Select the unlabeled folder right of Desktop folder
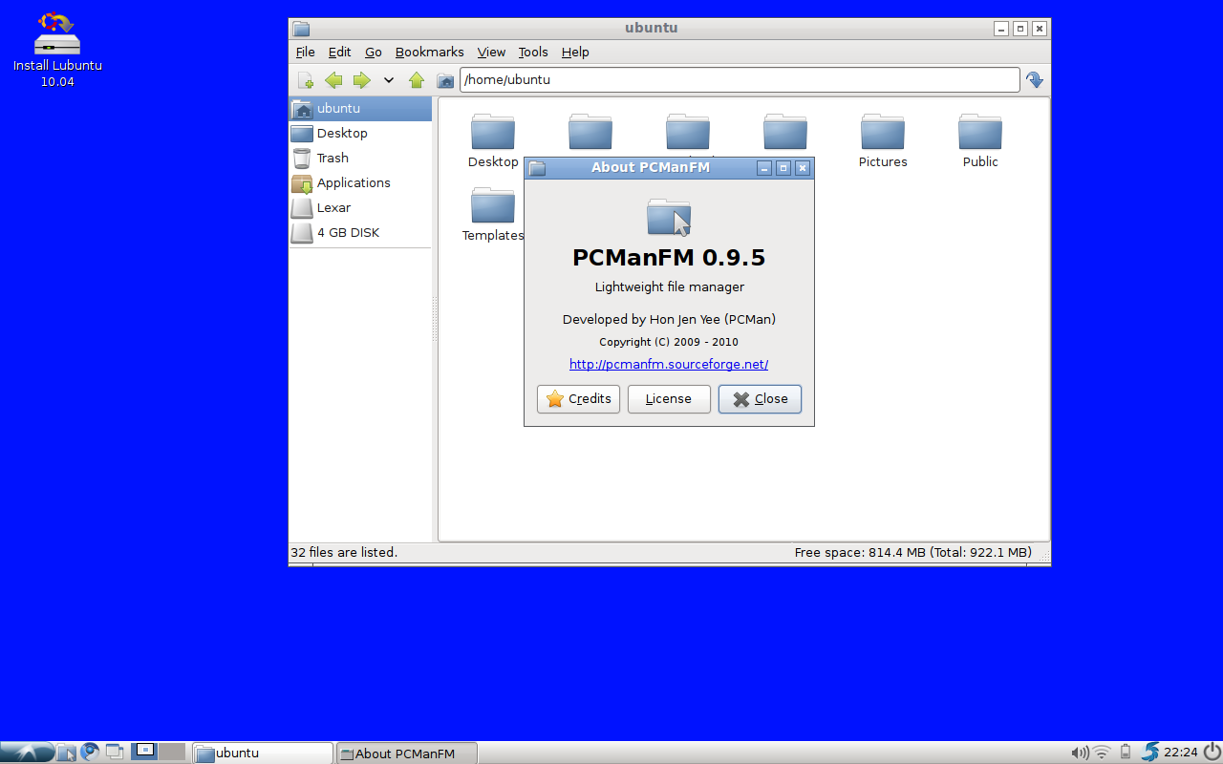 (590, 132)
